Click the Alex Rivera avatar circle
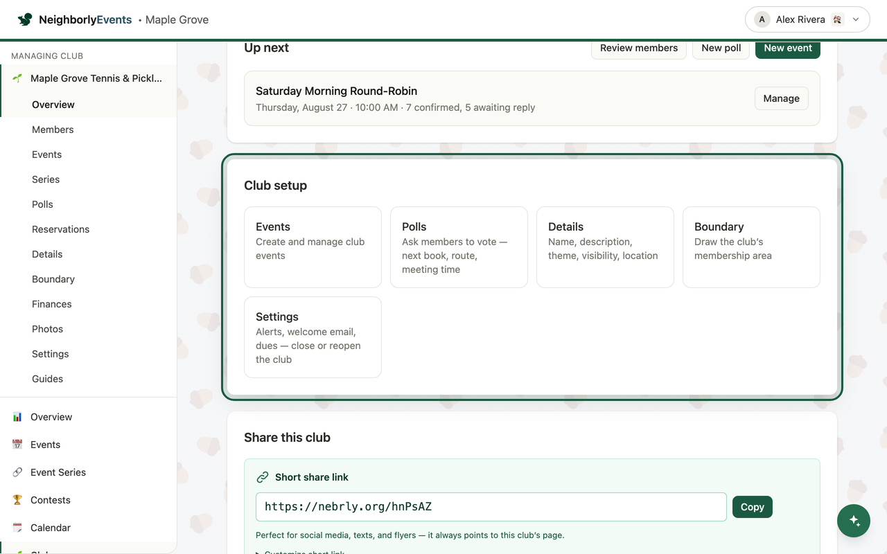This screenshot has width=887, height=554. pos(762,19)
